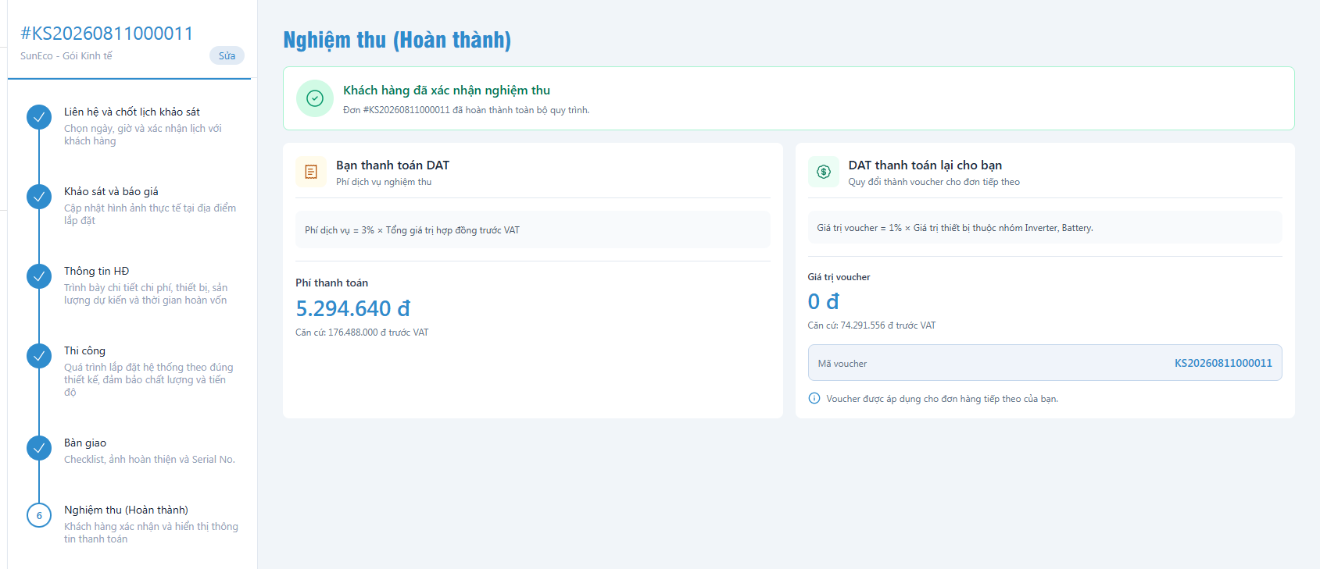Click the green confirmation check icon in banner
Viewport: 1320px width, 569px height.
click(315, 98)
